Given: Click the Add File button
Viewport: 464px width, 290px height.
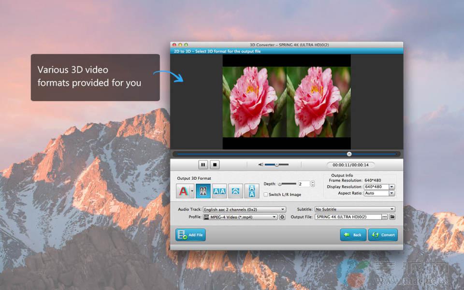Looking at the screenshot, I should point(190,235).
